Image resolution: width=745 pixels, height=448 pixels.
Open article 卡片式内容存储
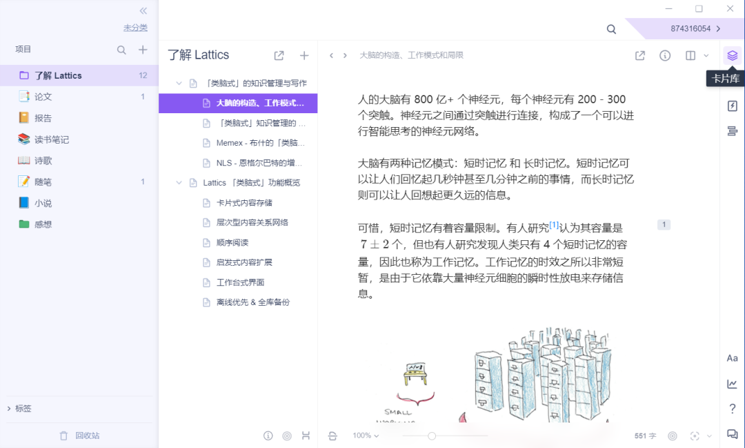pos(238,202)
